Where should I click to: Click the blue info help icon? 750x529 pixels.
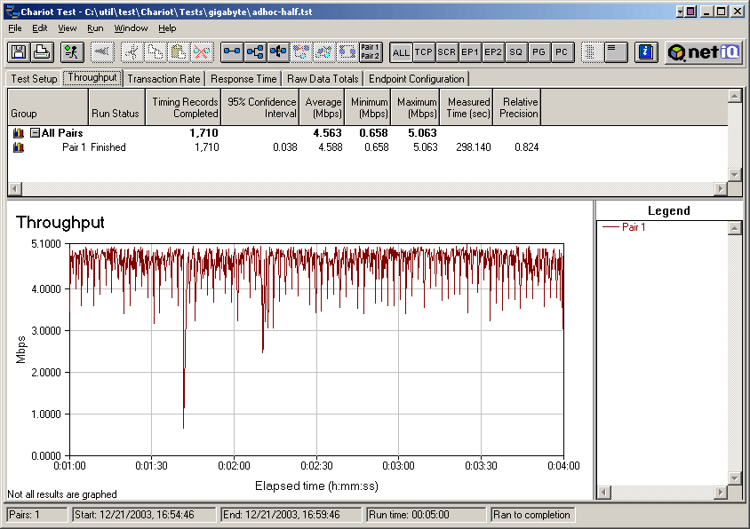646,52
